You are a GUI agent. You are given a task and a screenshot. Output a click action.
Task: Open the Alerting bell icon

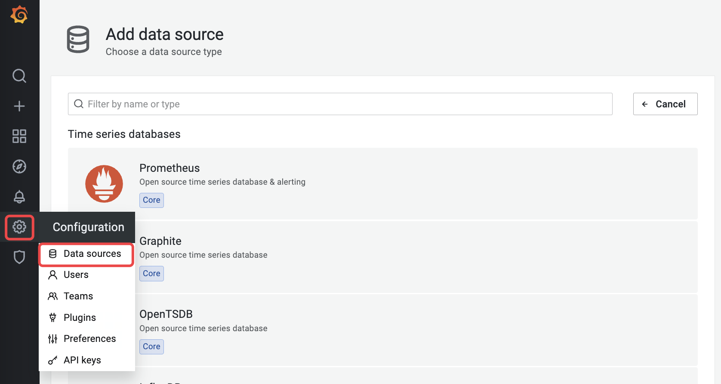(19, 197)
